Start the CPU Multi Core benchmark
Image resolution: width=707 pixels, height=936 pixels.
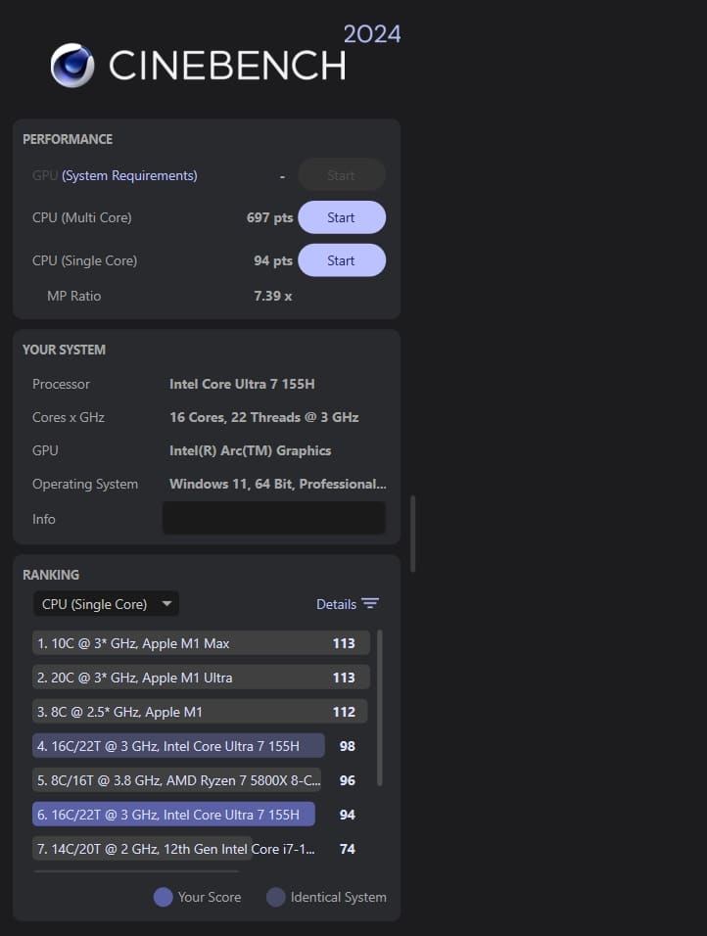pos(341,217)
